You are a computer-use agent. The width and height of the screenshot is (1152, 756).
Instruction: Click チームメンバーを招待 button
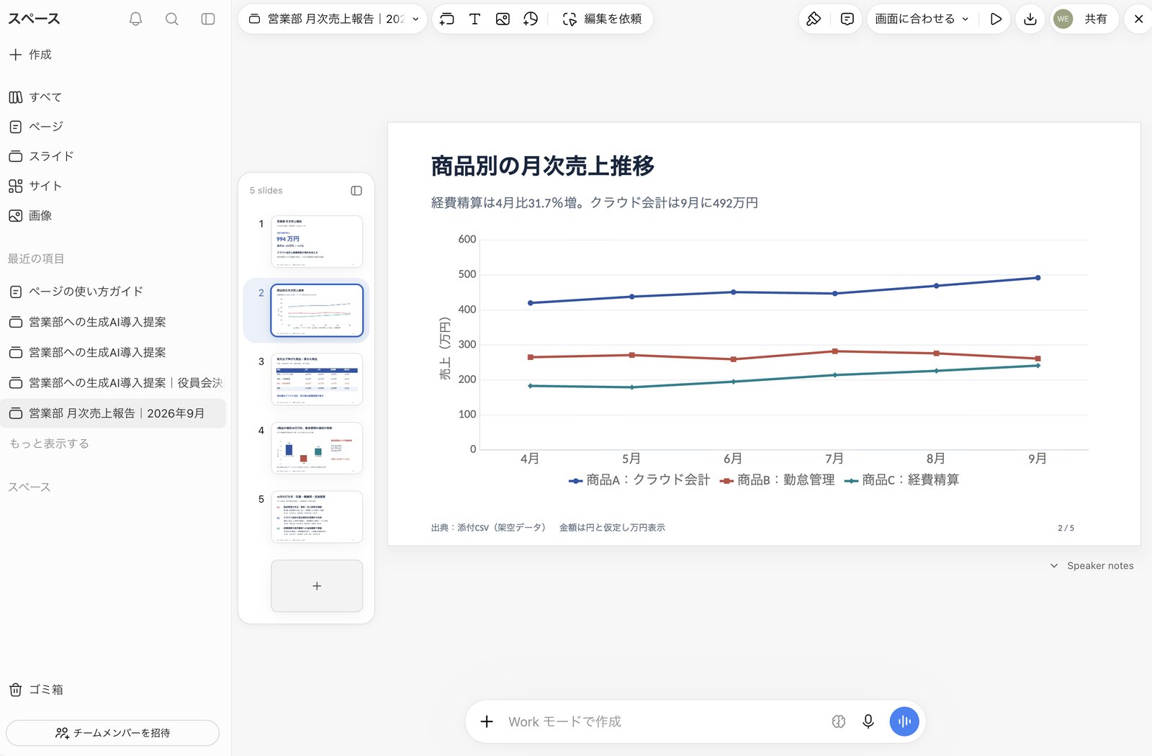[112, 733]
